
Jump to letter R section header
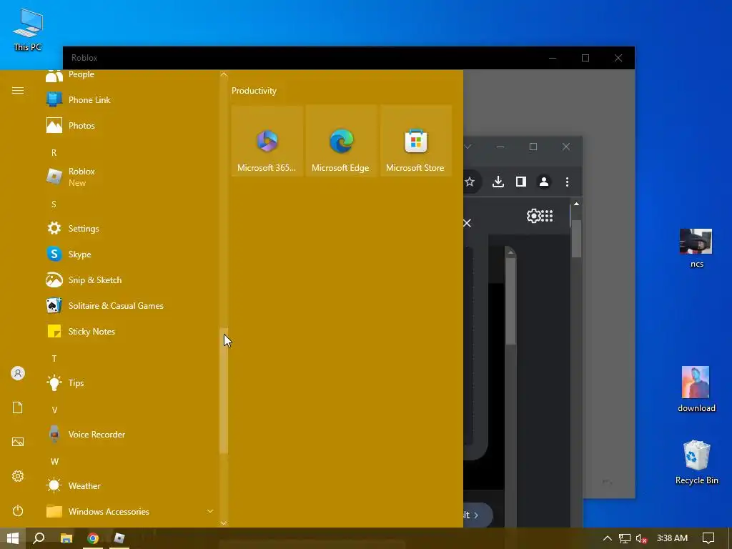pos(54,153)
